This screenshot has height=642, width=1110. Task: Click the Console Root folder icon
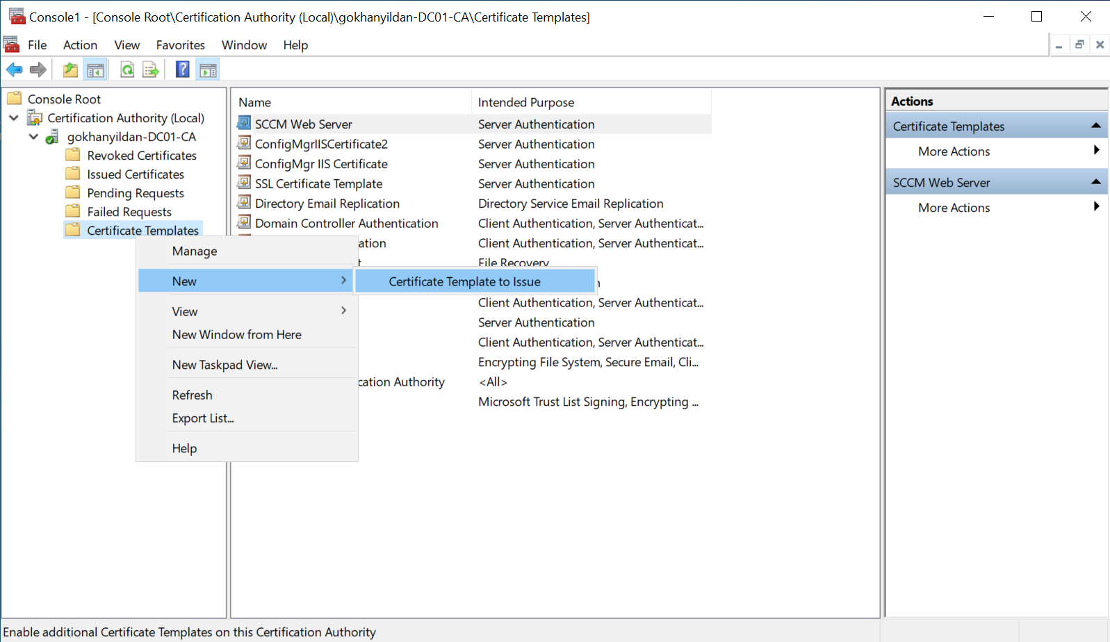15,99
